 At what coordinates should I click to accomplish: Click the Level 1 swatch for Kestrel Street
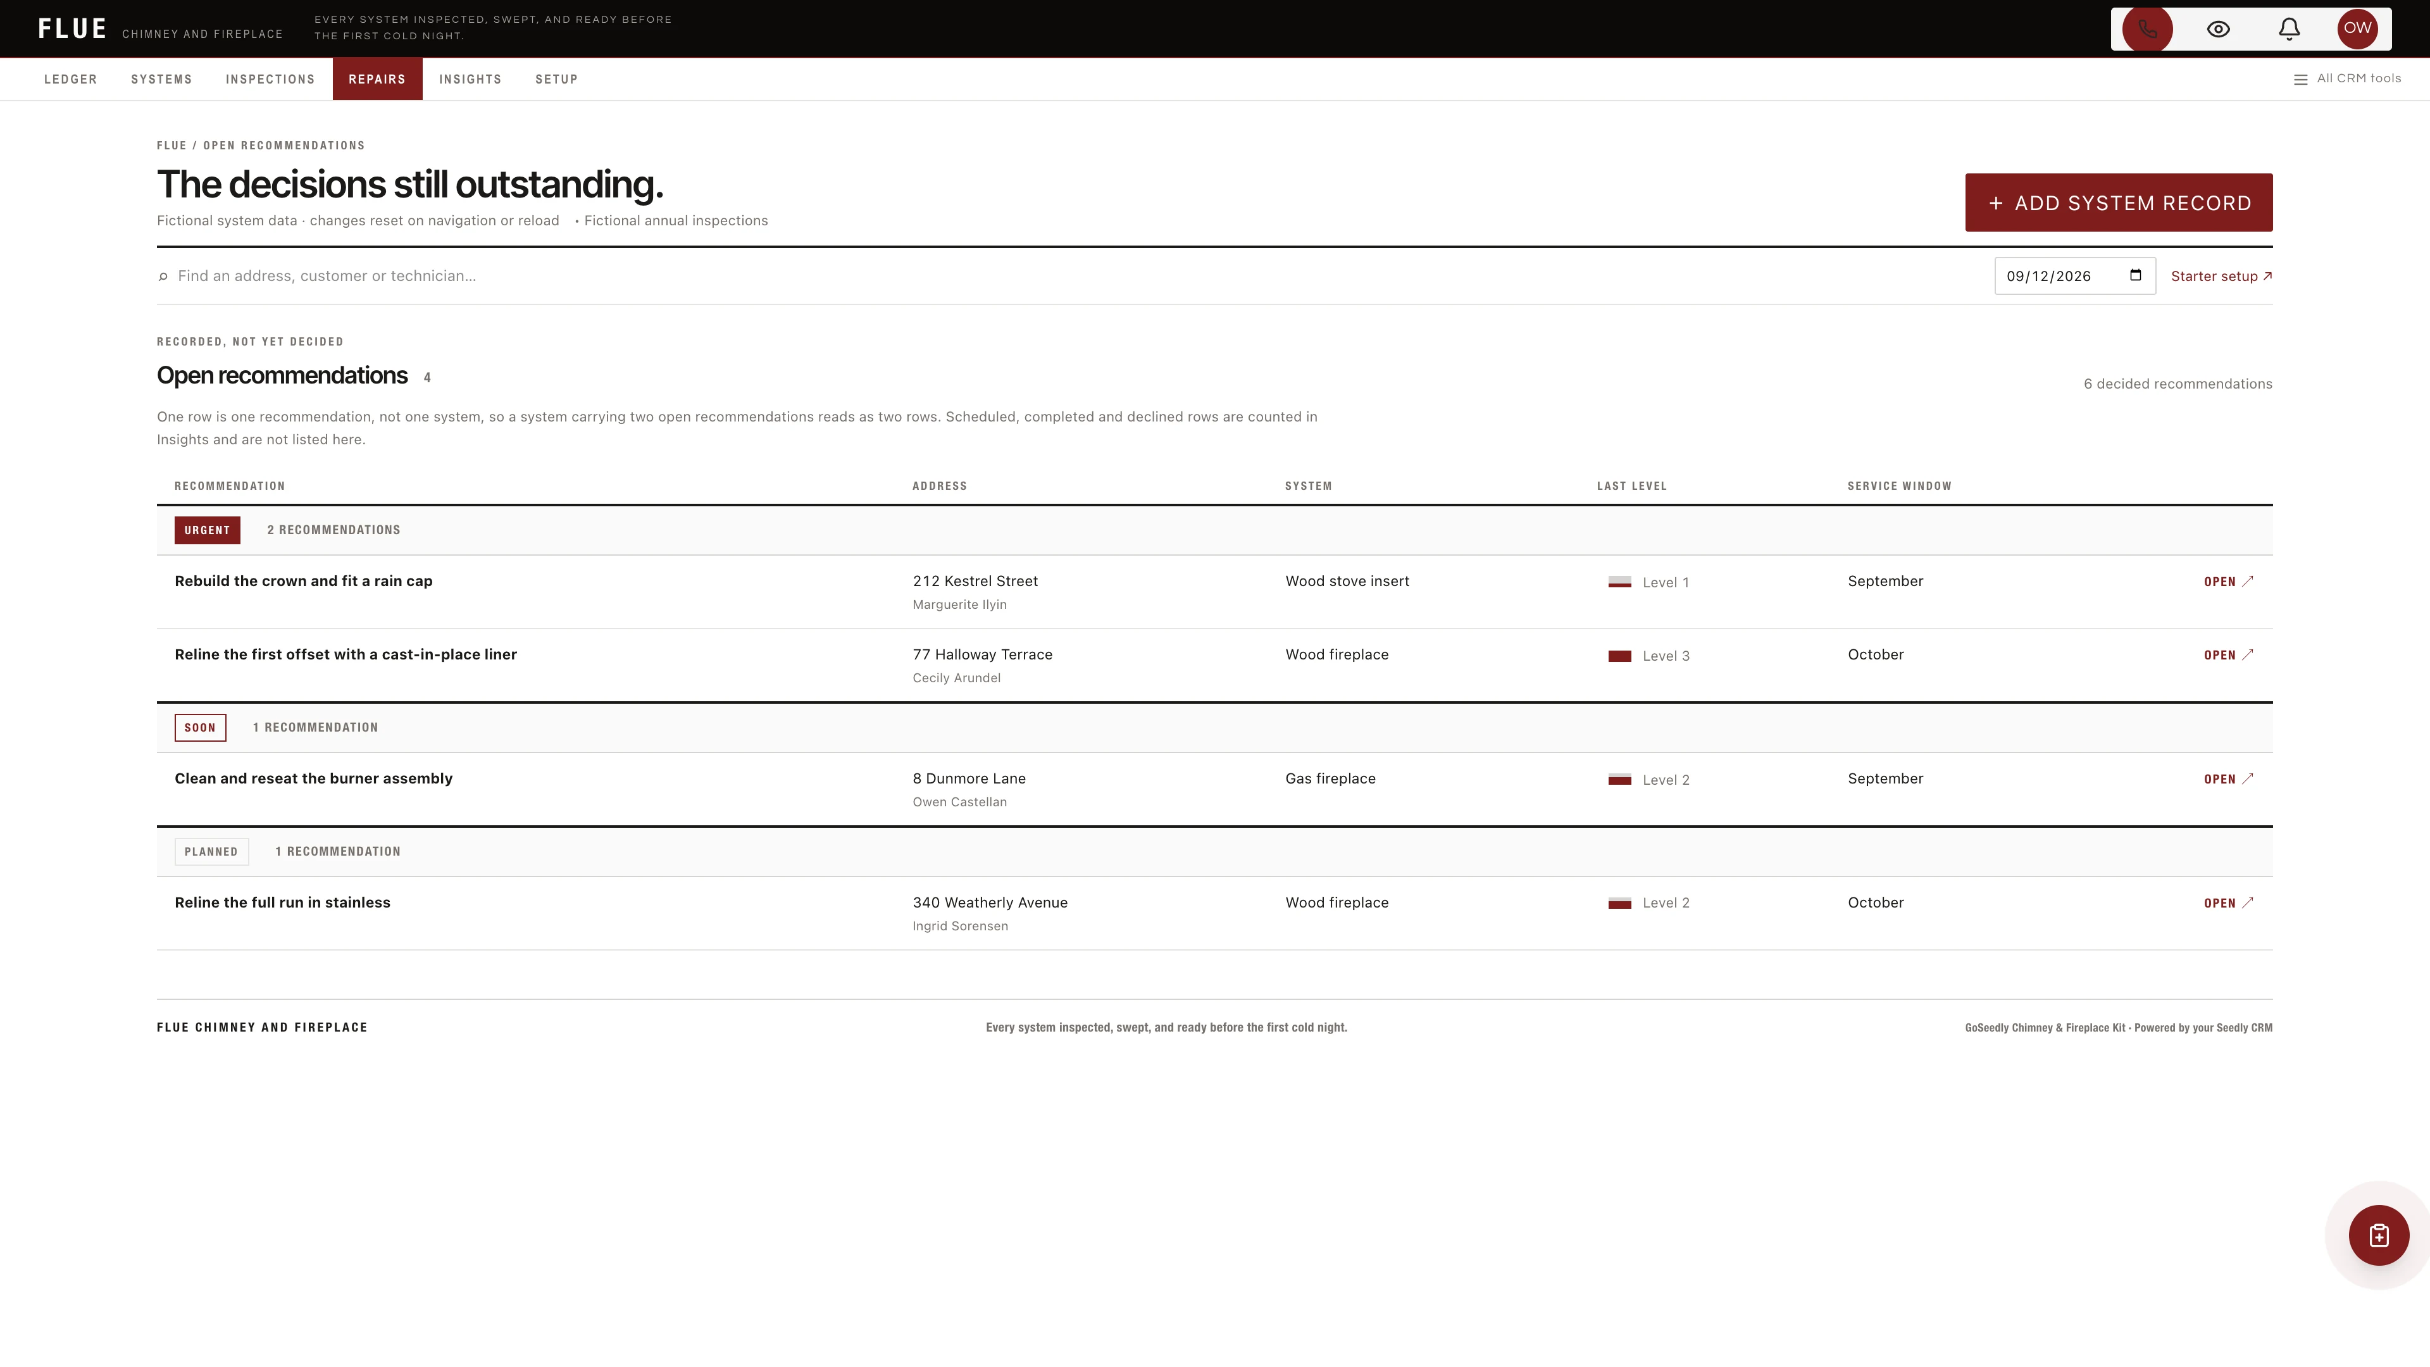(1620, 582)
